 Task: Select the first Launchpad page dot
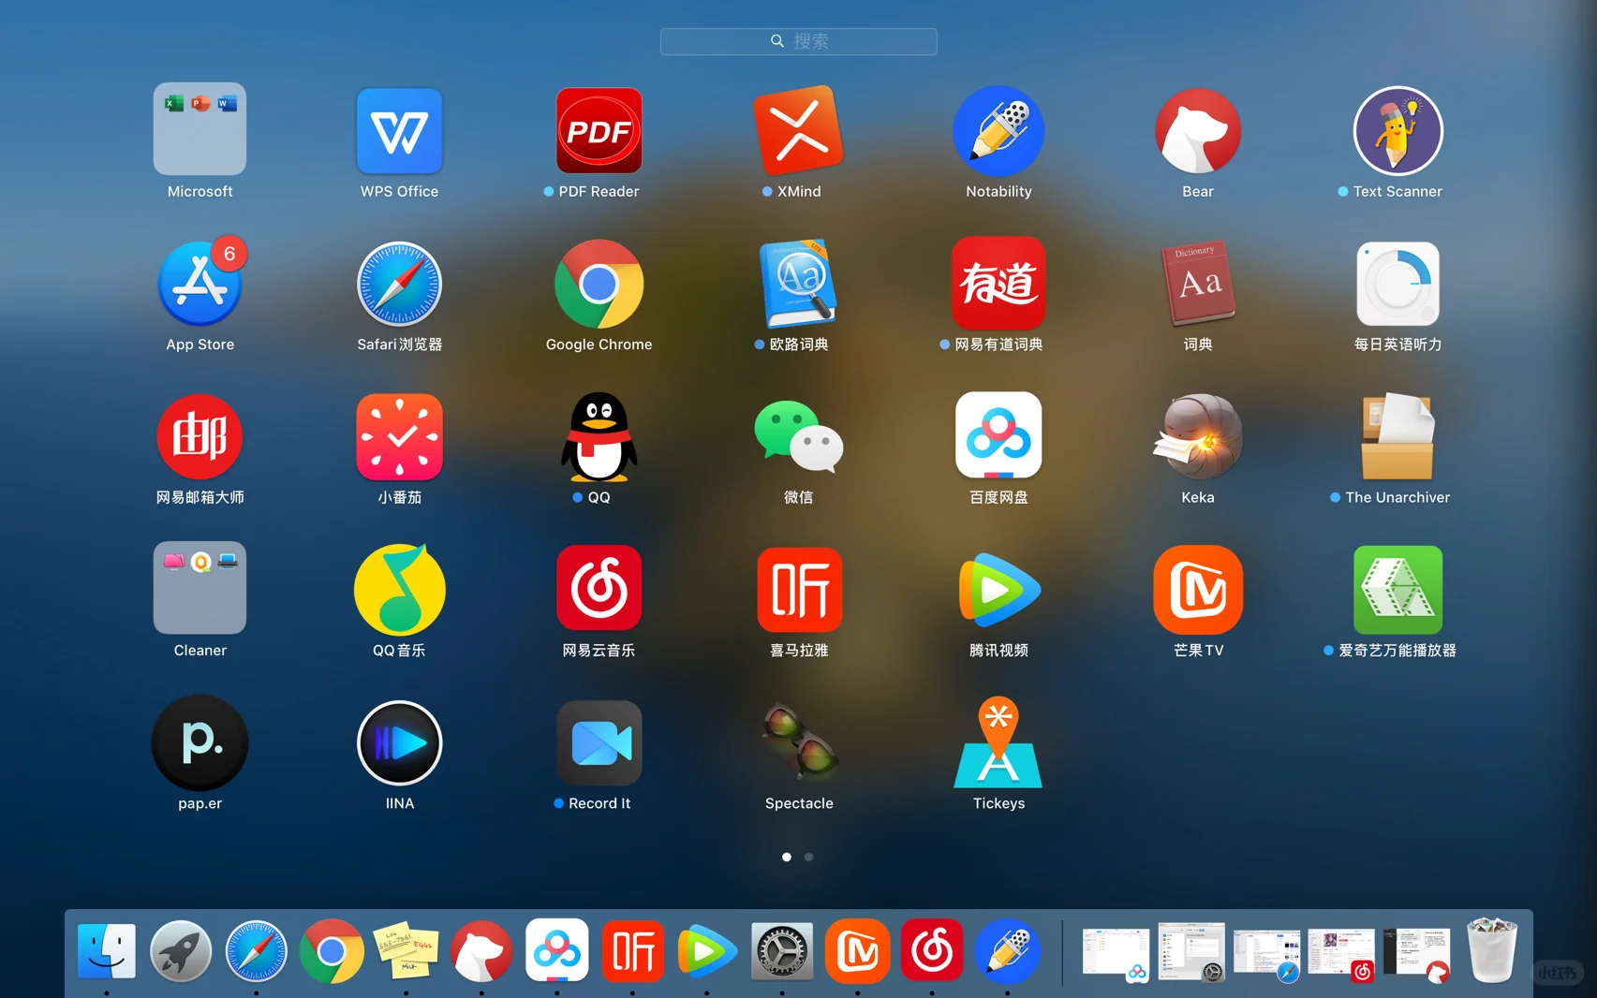point(787,857)
